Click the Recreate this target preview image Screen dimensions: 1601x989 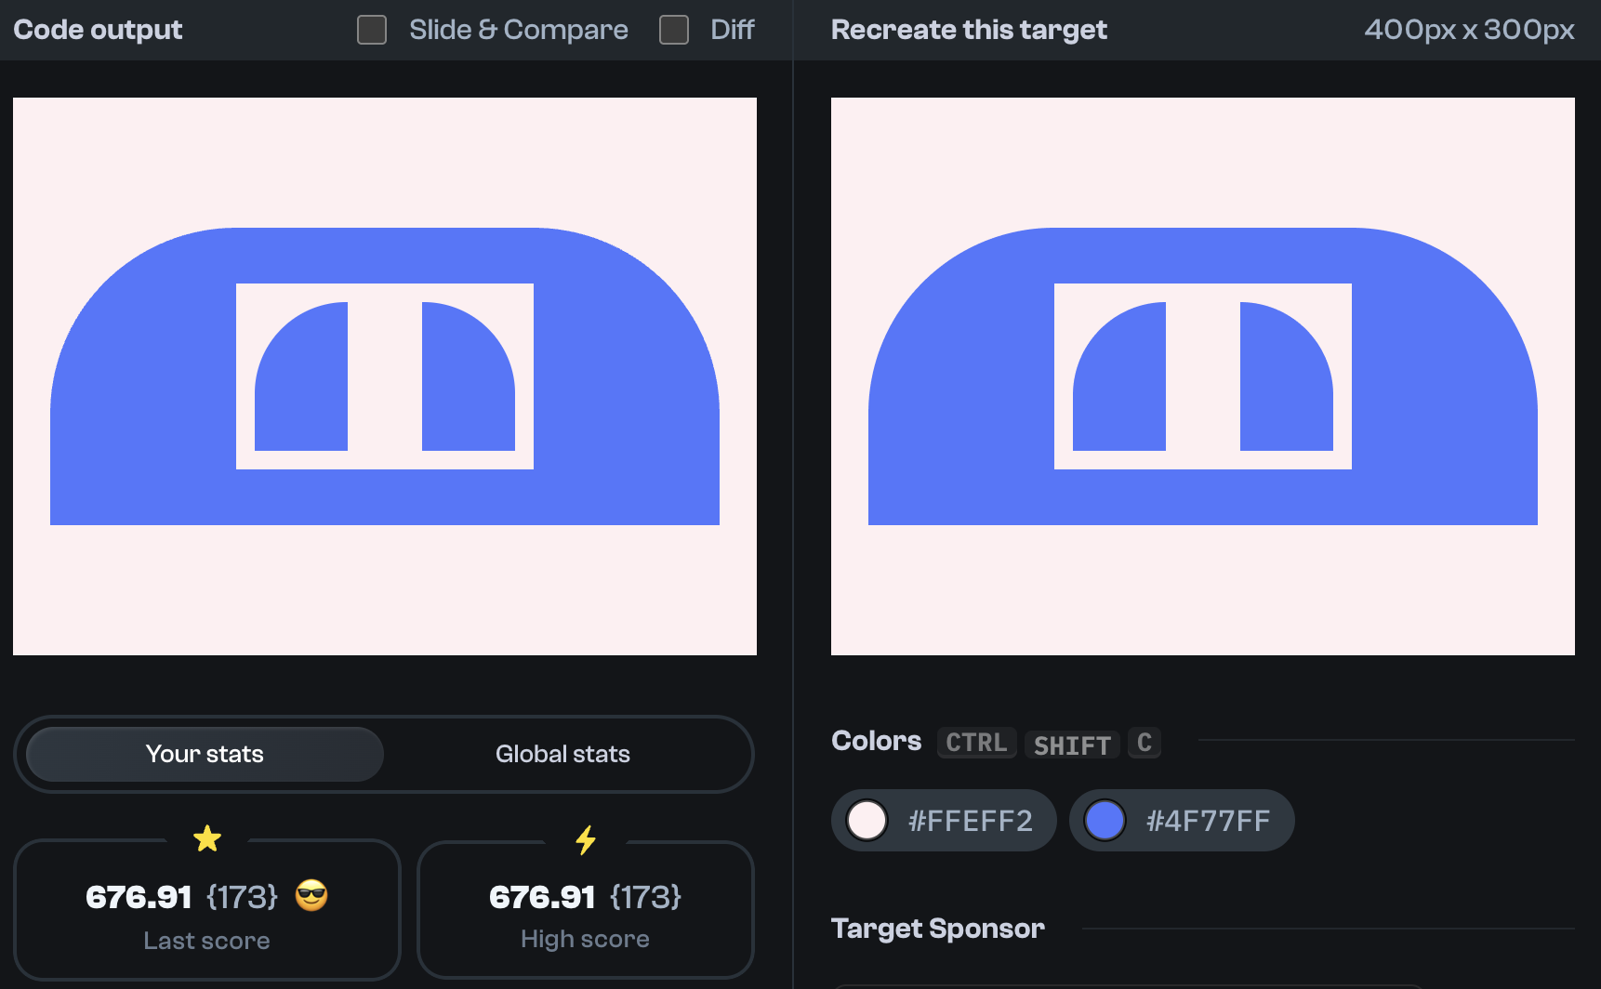coord(1202,376)
